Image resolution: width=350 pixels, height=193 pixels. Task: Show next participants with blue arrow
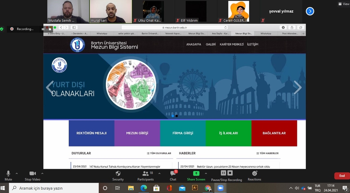pos(310,11)
